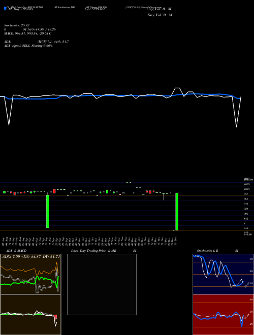Viewport: 254px width, 335px height.
Task: Click the final tall green candlestick
Action: (177, 212)
